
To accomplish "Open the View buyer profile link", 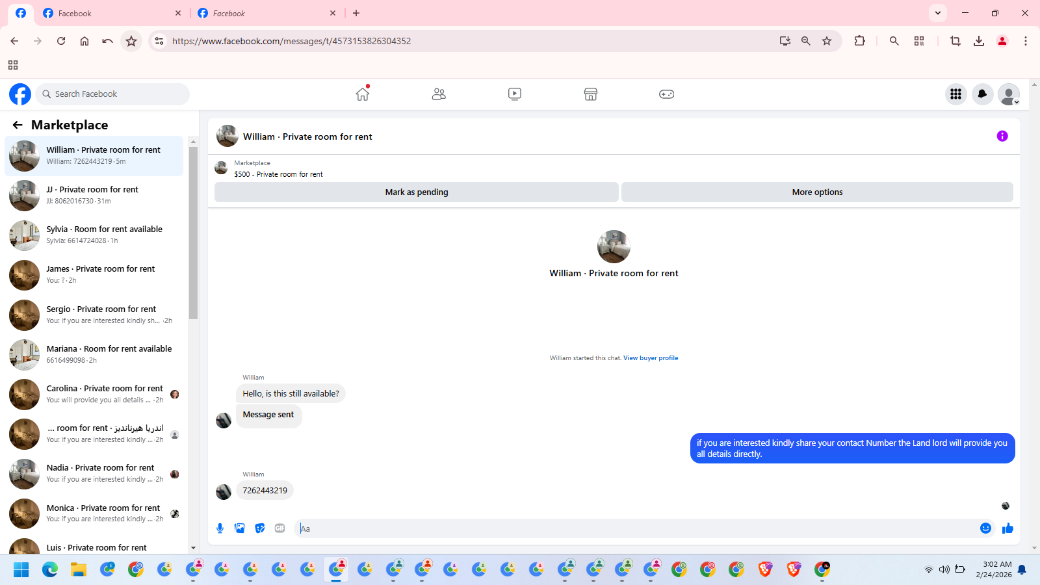I will [x=651, y=358].
